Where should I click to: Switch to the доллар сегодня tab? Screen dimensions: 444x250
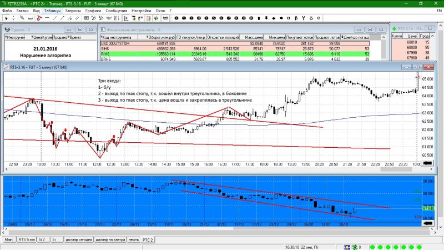click(79, 239)
